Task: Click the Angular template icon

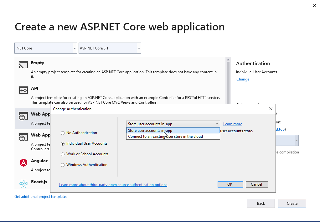Action: tap(24, 163)
